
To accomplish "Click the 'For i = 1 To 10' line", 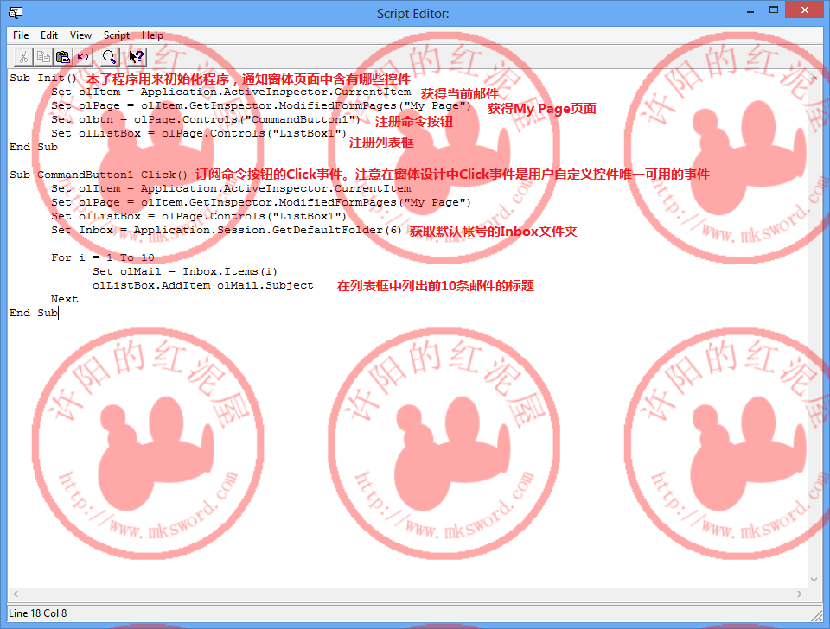I will pyautogui.click(x=103, y=257).
